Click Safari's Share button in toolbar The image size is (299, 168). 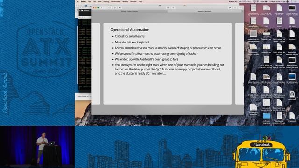tap(235, 7)
